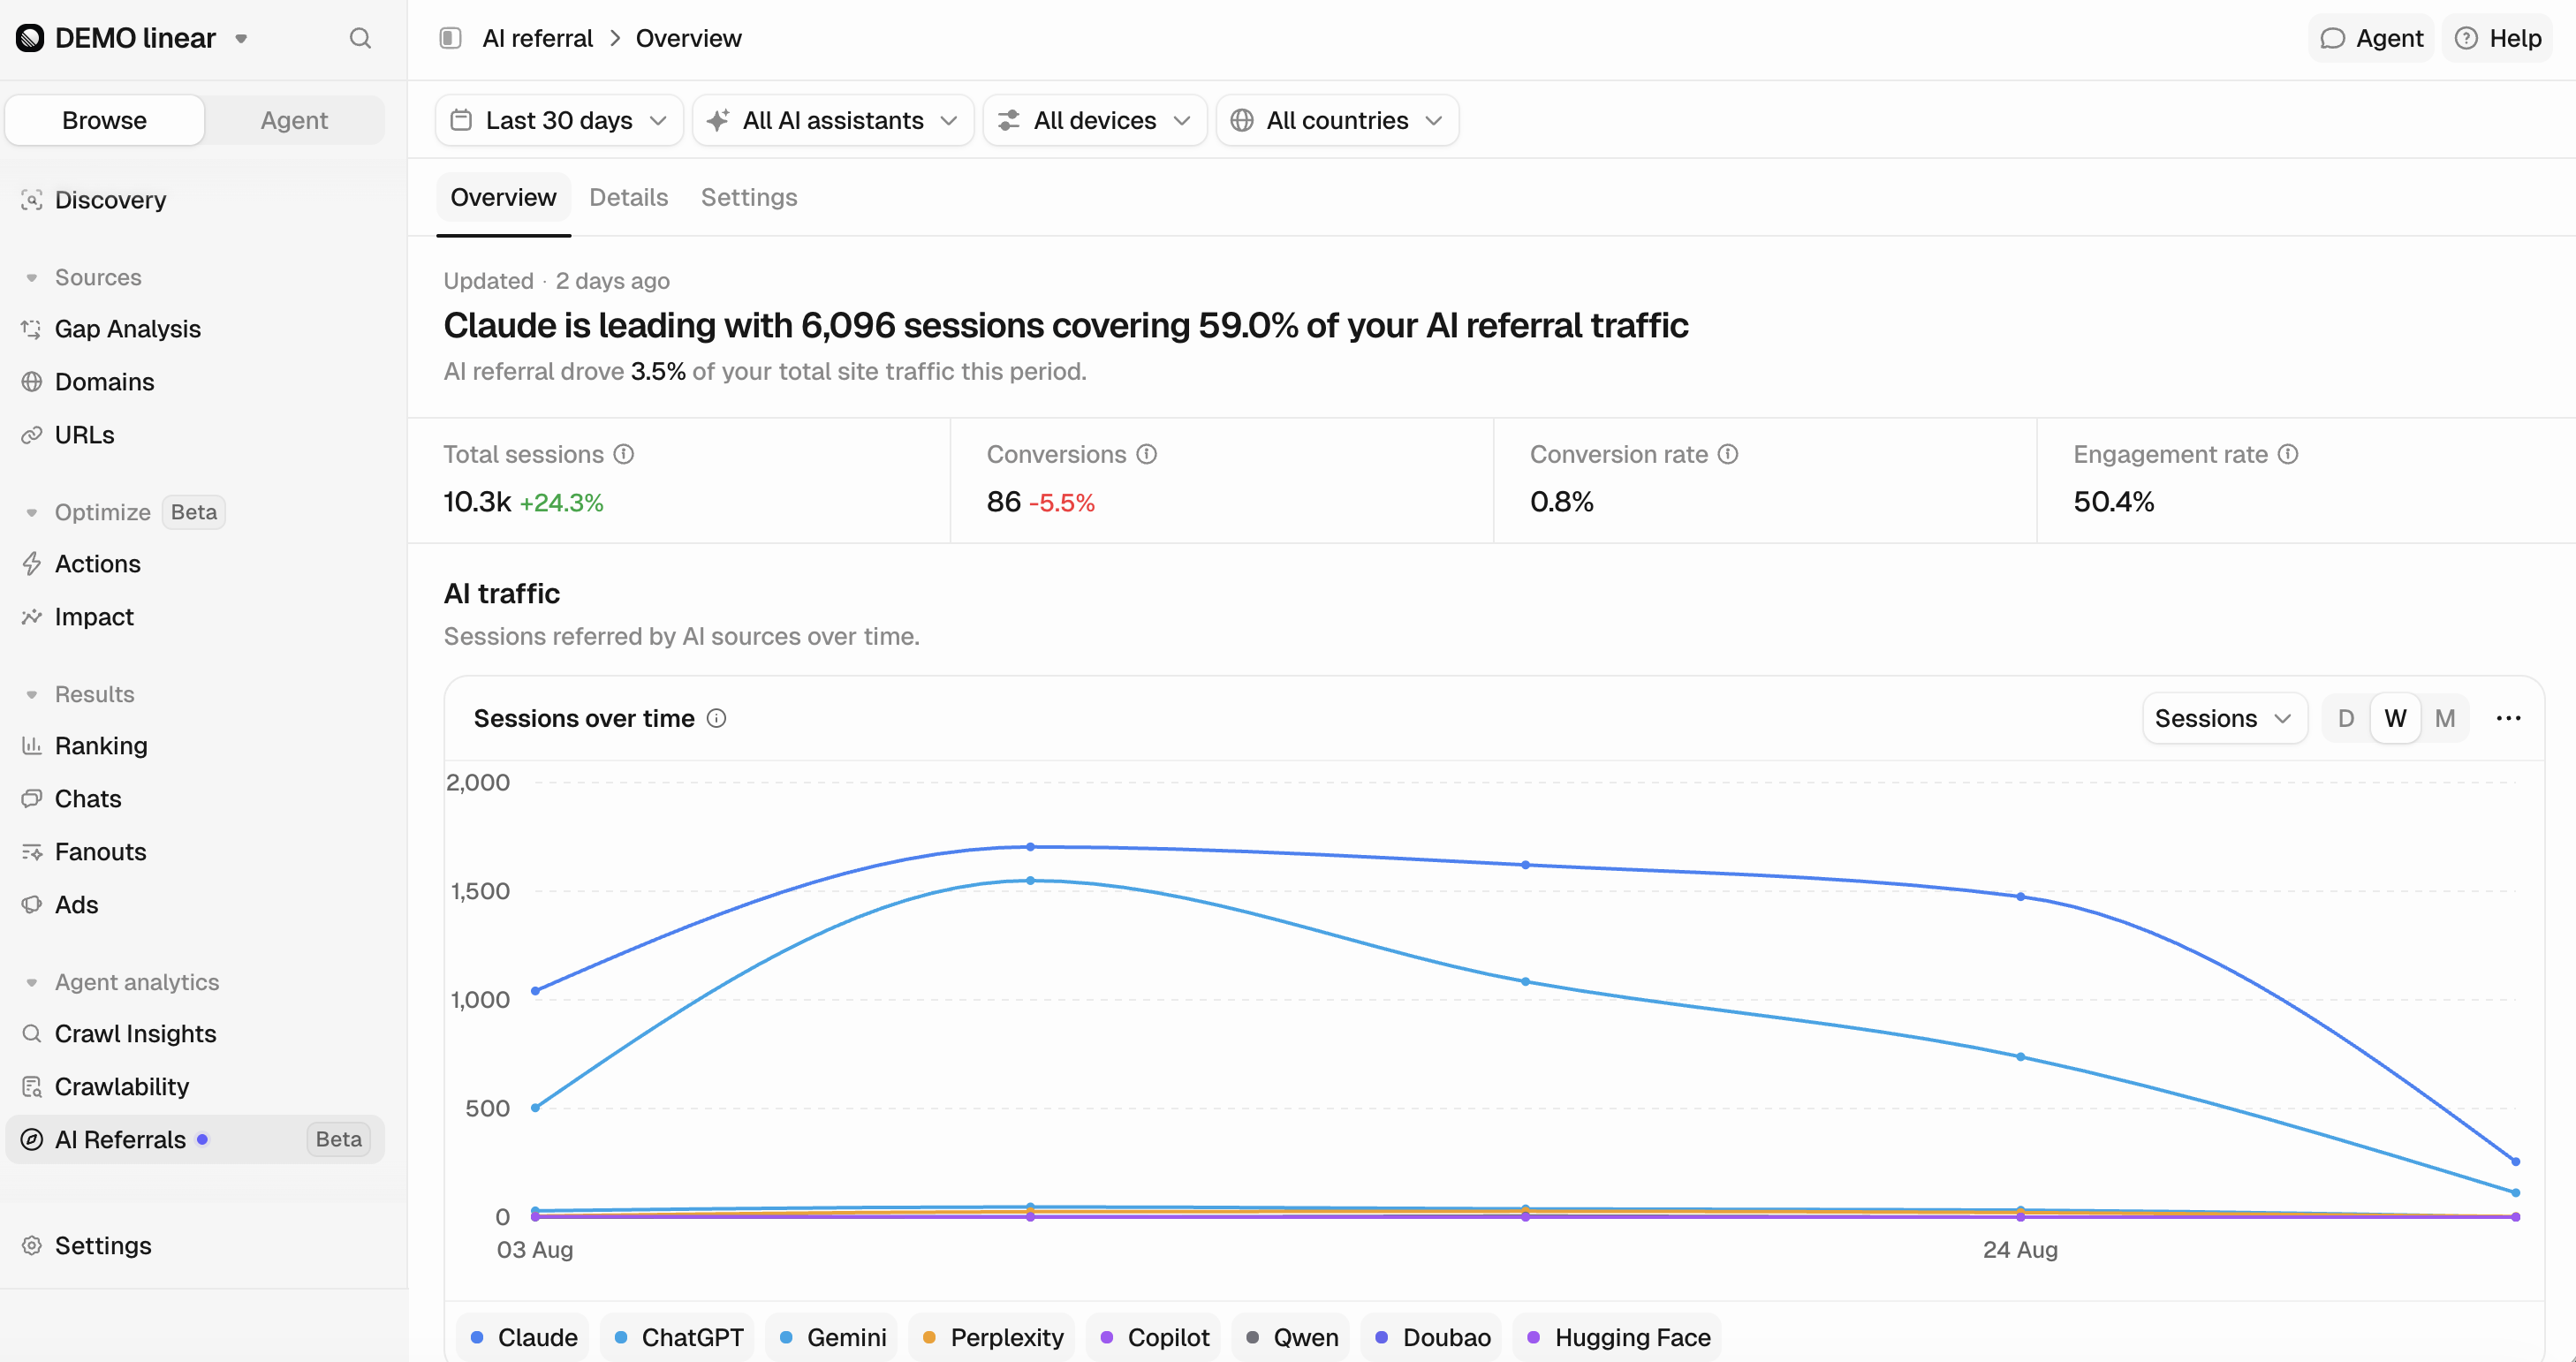
Task: Switch to the Details tab
Action: coord(628,197)
